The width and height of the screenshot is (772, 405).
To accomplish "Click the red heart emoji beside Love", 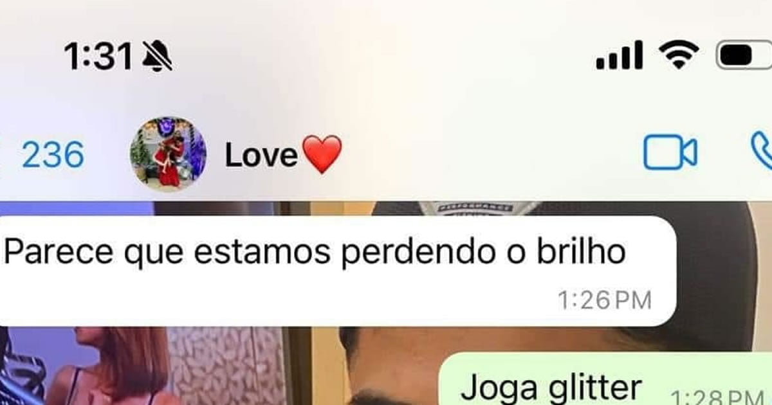I will (322, 154).
